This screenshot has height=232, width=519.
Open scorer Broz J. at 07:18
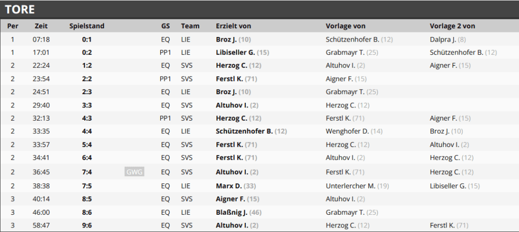pyautogui.click(x=226, y=40)
